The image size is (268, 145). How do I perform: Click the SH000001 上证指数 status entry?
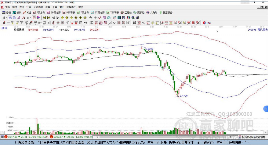pyautogui.click(x=252, y=137)
